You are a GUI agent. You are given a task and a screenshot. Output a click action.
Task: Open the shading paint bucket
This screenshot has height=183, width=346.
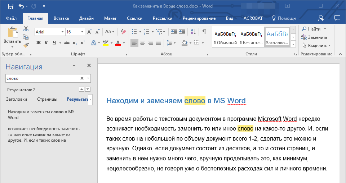pos(185,43)
